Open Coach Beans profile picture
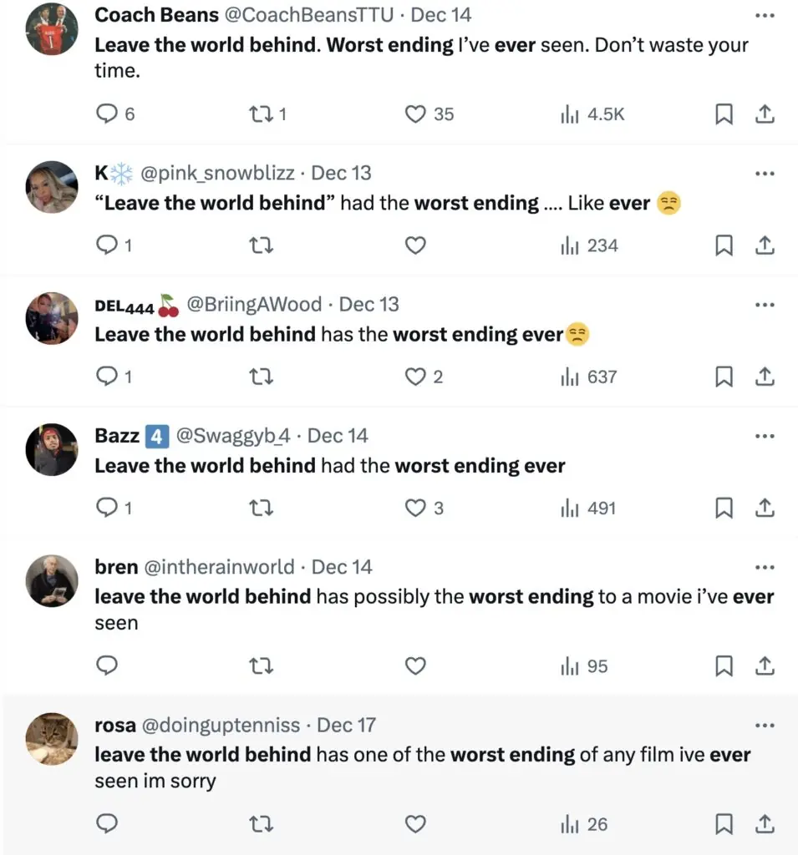 point(52,29)
